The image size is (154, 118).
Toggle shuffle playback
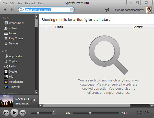(139, 113)
